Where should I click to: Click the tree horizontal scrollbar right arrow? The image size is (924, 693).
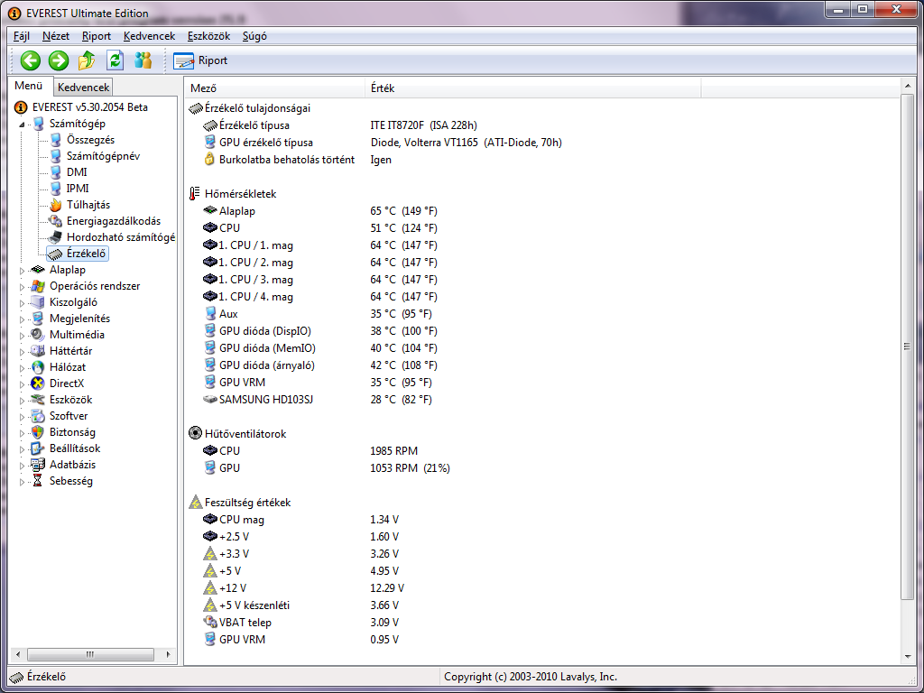[x=169, y=654]
